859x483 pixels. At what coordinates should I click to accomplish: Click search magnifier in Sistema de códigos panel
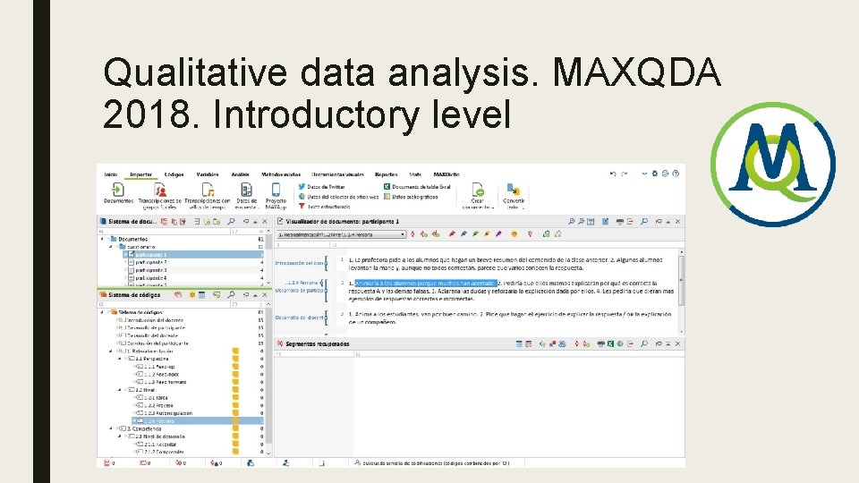[x=231, y=294]
